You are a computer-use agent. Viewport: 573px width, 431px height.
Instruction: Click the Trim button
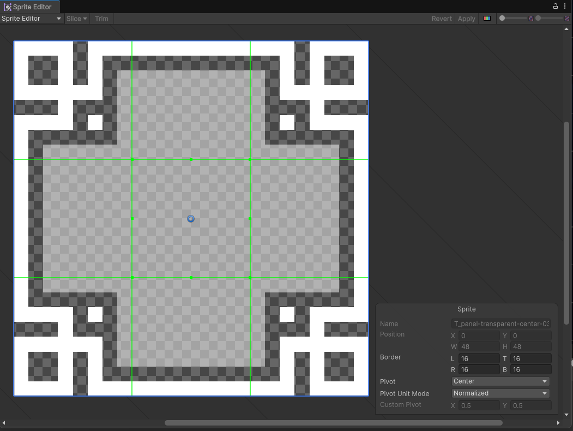click(x=101, y=18)
